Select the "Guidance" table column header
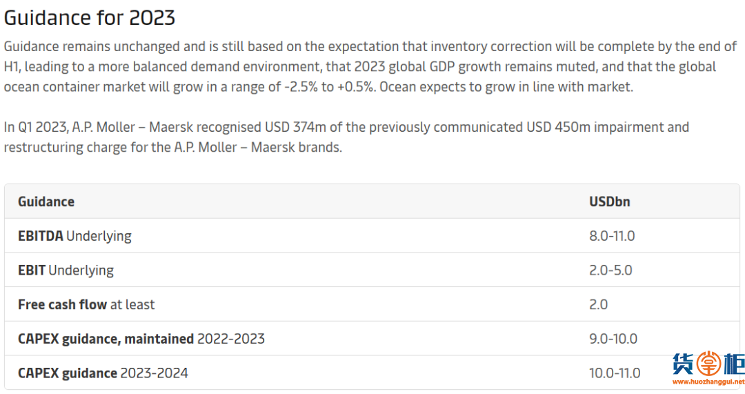This screenshot has width=745, height=394. (x=46, y=201)
